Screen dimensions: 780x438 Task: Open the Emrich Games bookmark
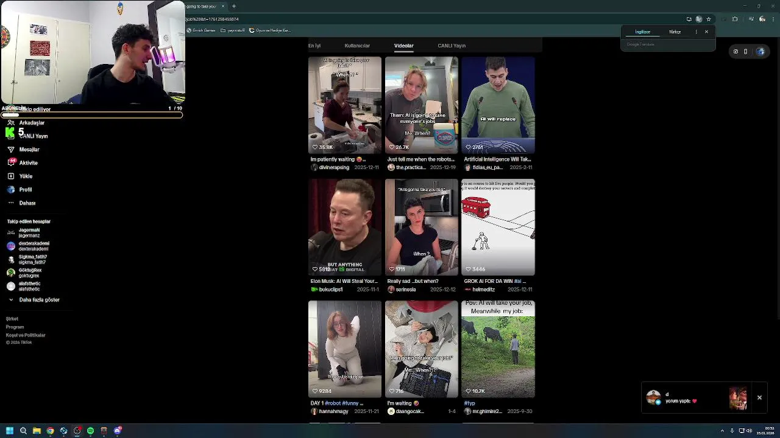(x=202, y=30)
